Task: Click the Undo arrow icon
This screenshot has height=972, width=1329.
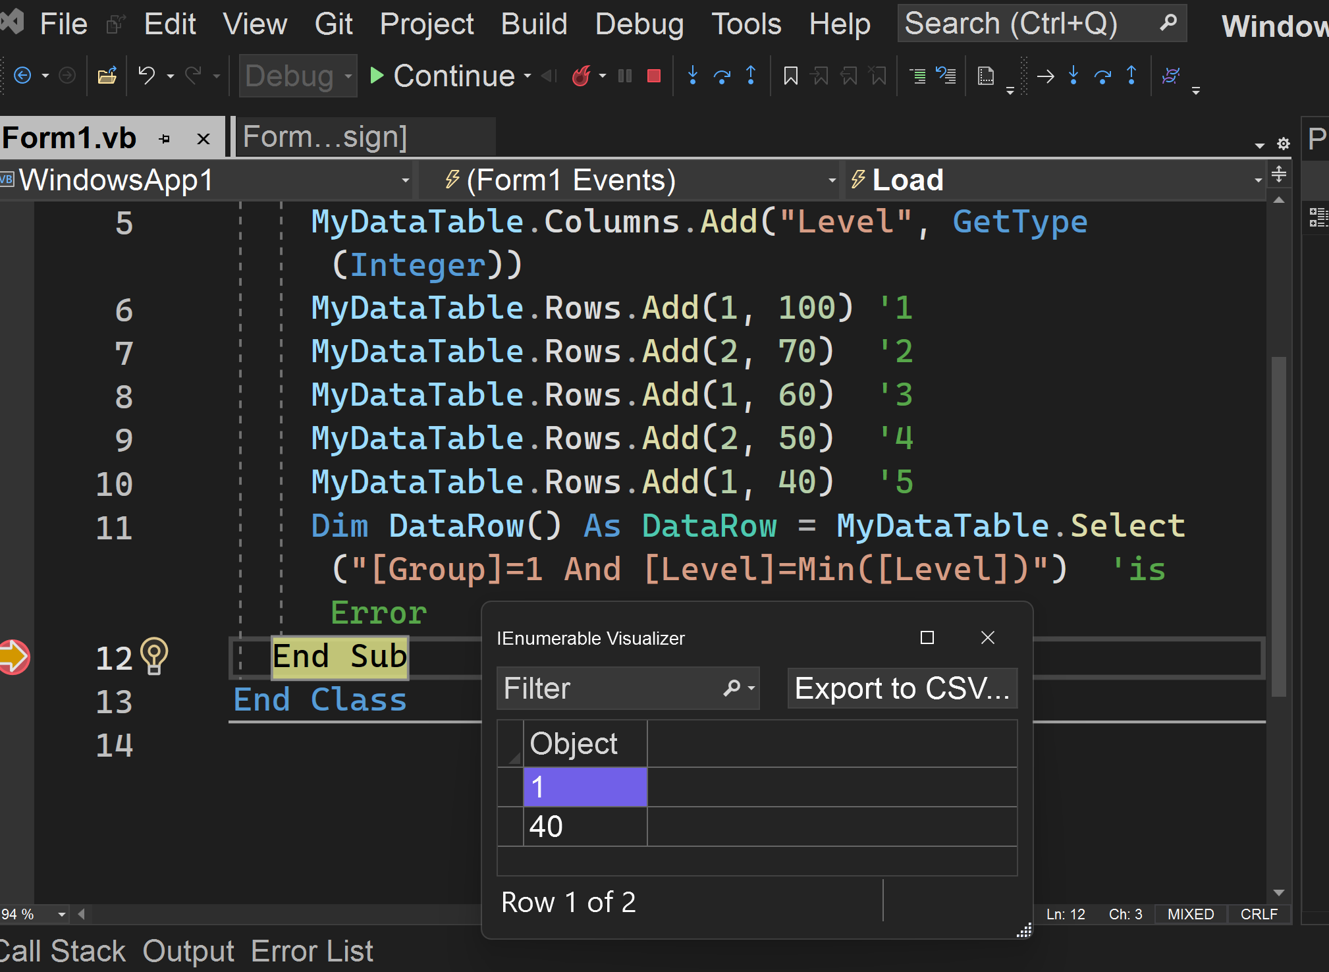Action: tap(146, 76)
